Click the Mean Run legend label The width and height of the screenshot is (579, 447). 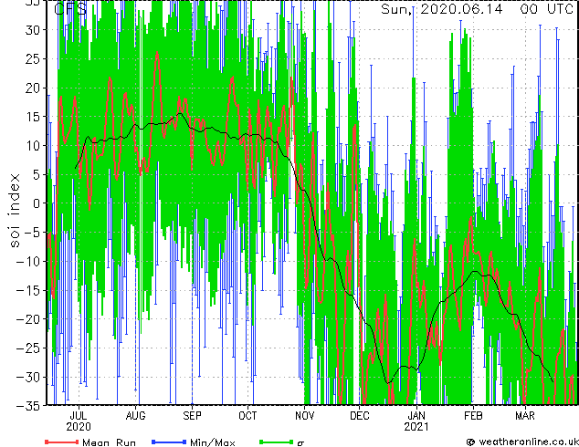109,442
